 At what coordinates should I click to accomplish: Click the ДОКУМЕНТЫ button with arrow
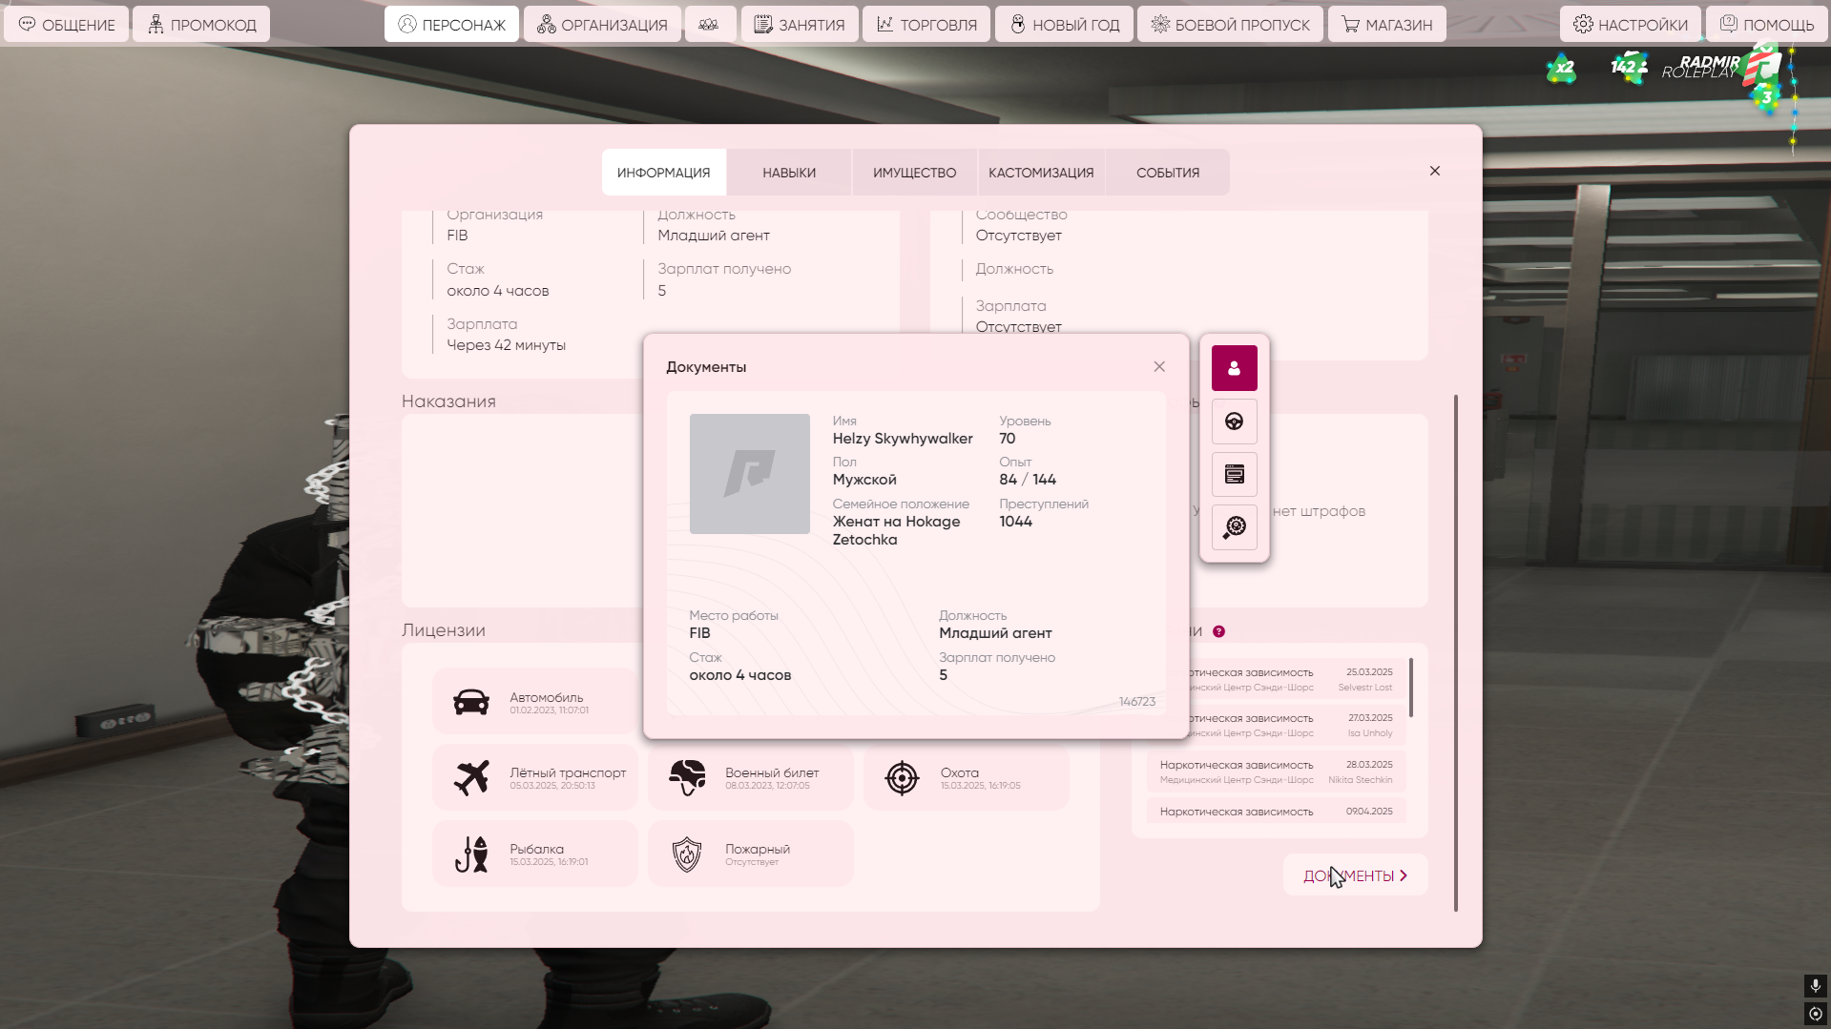tap(1355, 875)
